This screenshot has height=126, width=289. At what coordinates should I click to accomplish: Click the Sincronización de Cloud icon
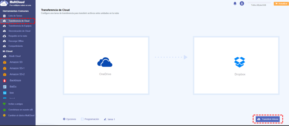5,31
